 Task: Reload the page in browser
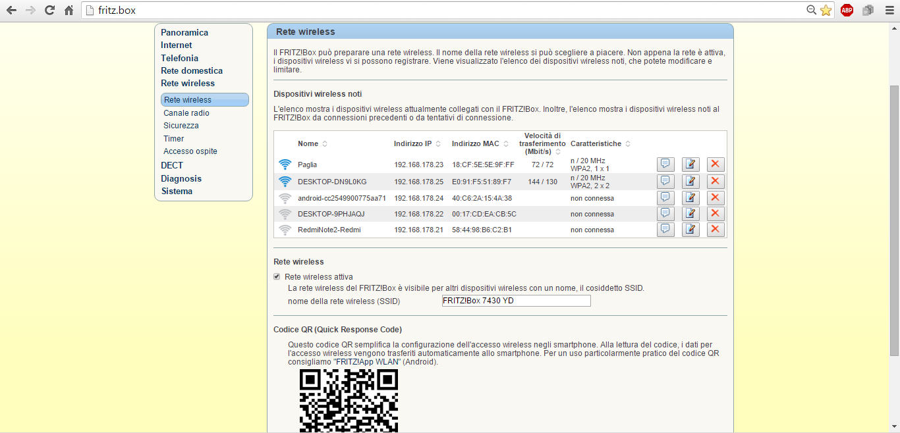pos(49,11)
